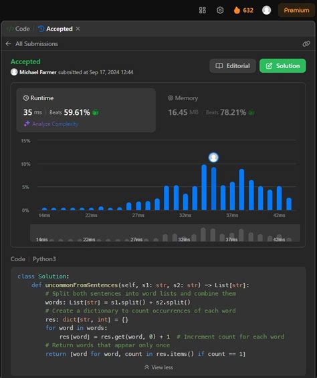Close the Accepted tab
The width and height of the screenshot is (317, 378).
click(x=78, y=29)
